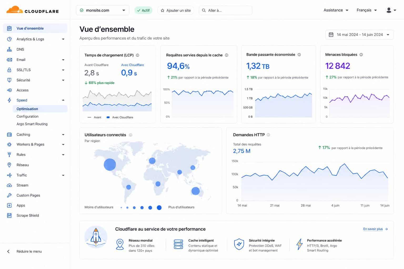Expand the Caching submenu arrow
The width and height of the screenshot is (404, 269).
(63, 135)
